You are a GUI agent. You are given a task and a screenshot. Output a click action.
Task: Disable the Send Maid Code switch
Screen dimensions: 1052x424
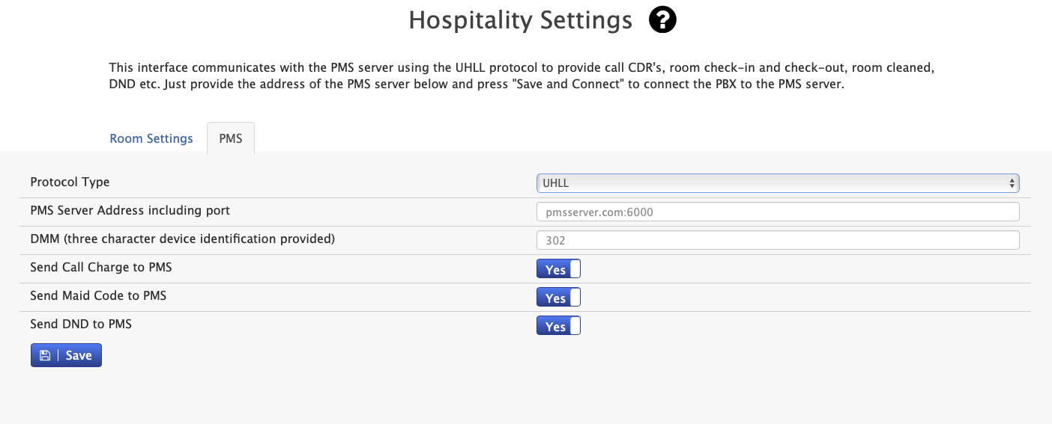tap(558, 298)
